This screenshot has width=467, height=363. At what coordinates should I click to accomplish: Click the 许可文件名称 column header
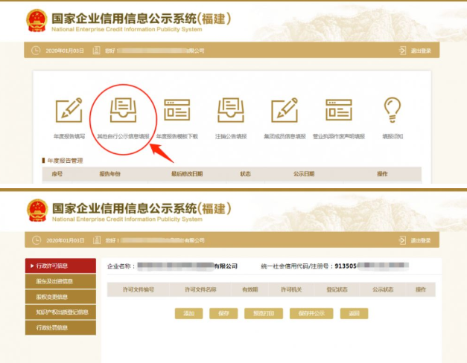coord(191,289)
